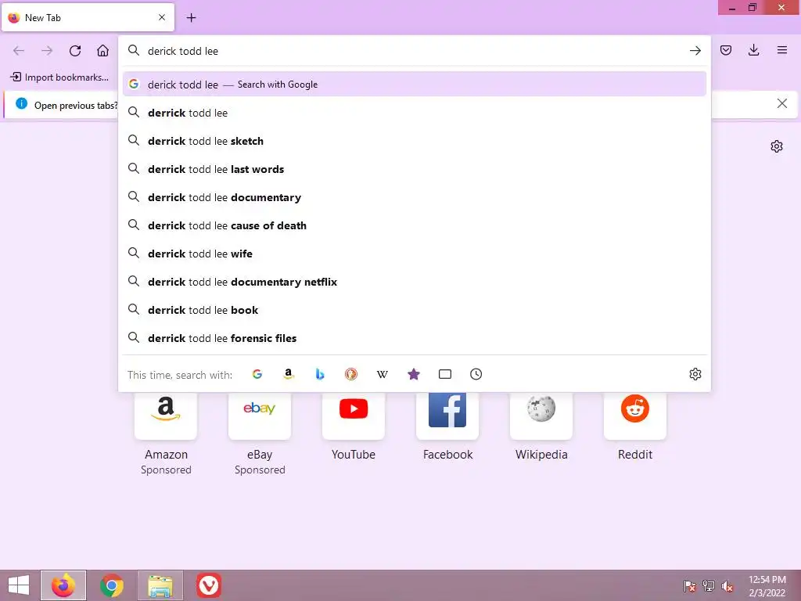Search this time with Bing icon
Viewport: 801px width, 601px height.
click(x=320, y=374)
